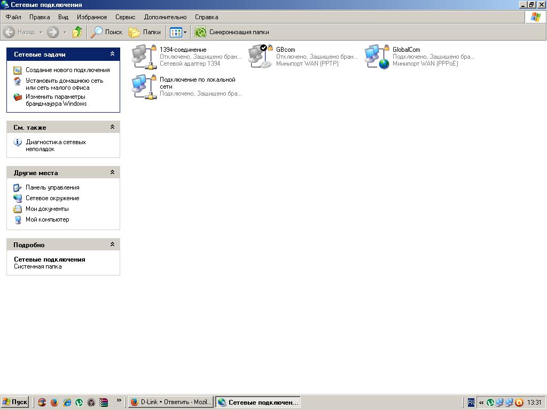Viewport: 547px width, 410px height.
Task: Select Подключение по локальной сети icon
Action: [144, 86]
